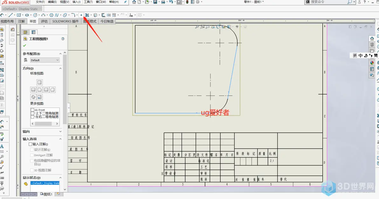Open SOLIDWORKS Resources home tab in task pane

(372, 39)
